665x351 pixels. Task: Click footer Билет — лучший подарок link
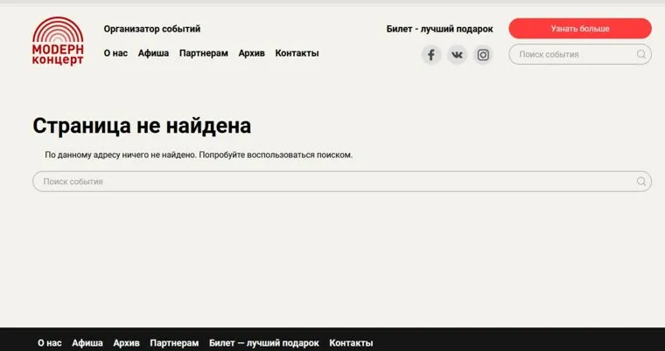point(263,343)
